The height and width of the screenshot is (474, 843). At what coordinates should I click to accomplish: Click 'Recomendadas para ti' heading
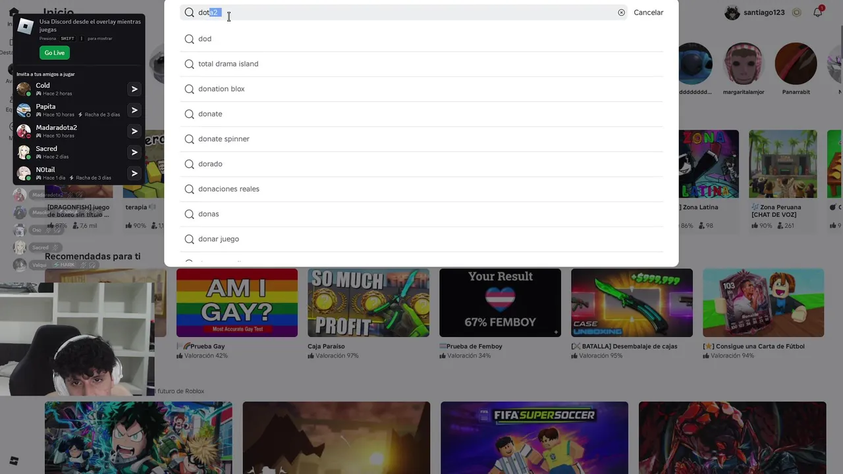click(x=93, y=256)
